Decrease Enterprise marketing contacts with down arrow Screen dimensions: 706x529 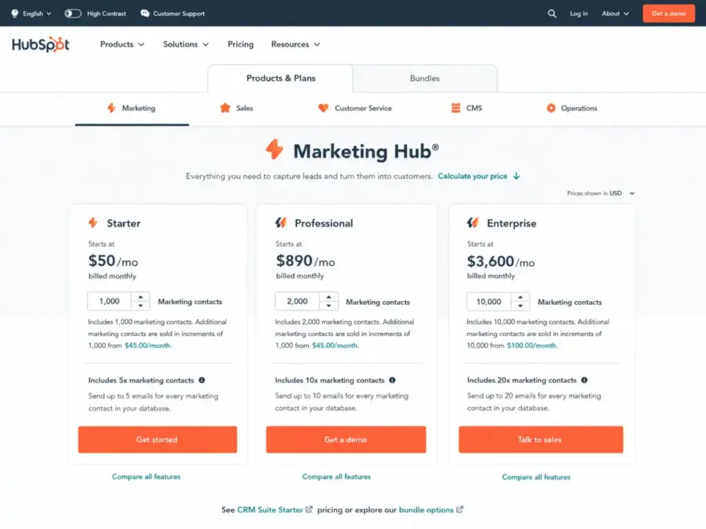pos(521,306)
